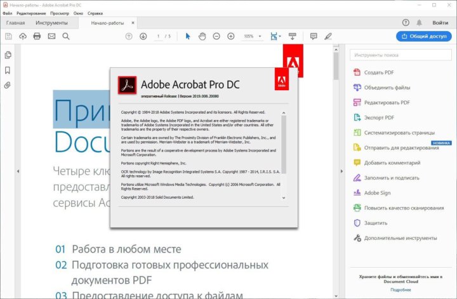Open Повысить качество сканирования tool
457x299 pixels.
coord(399,208)
